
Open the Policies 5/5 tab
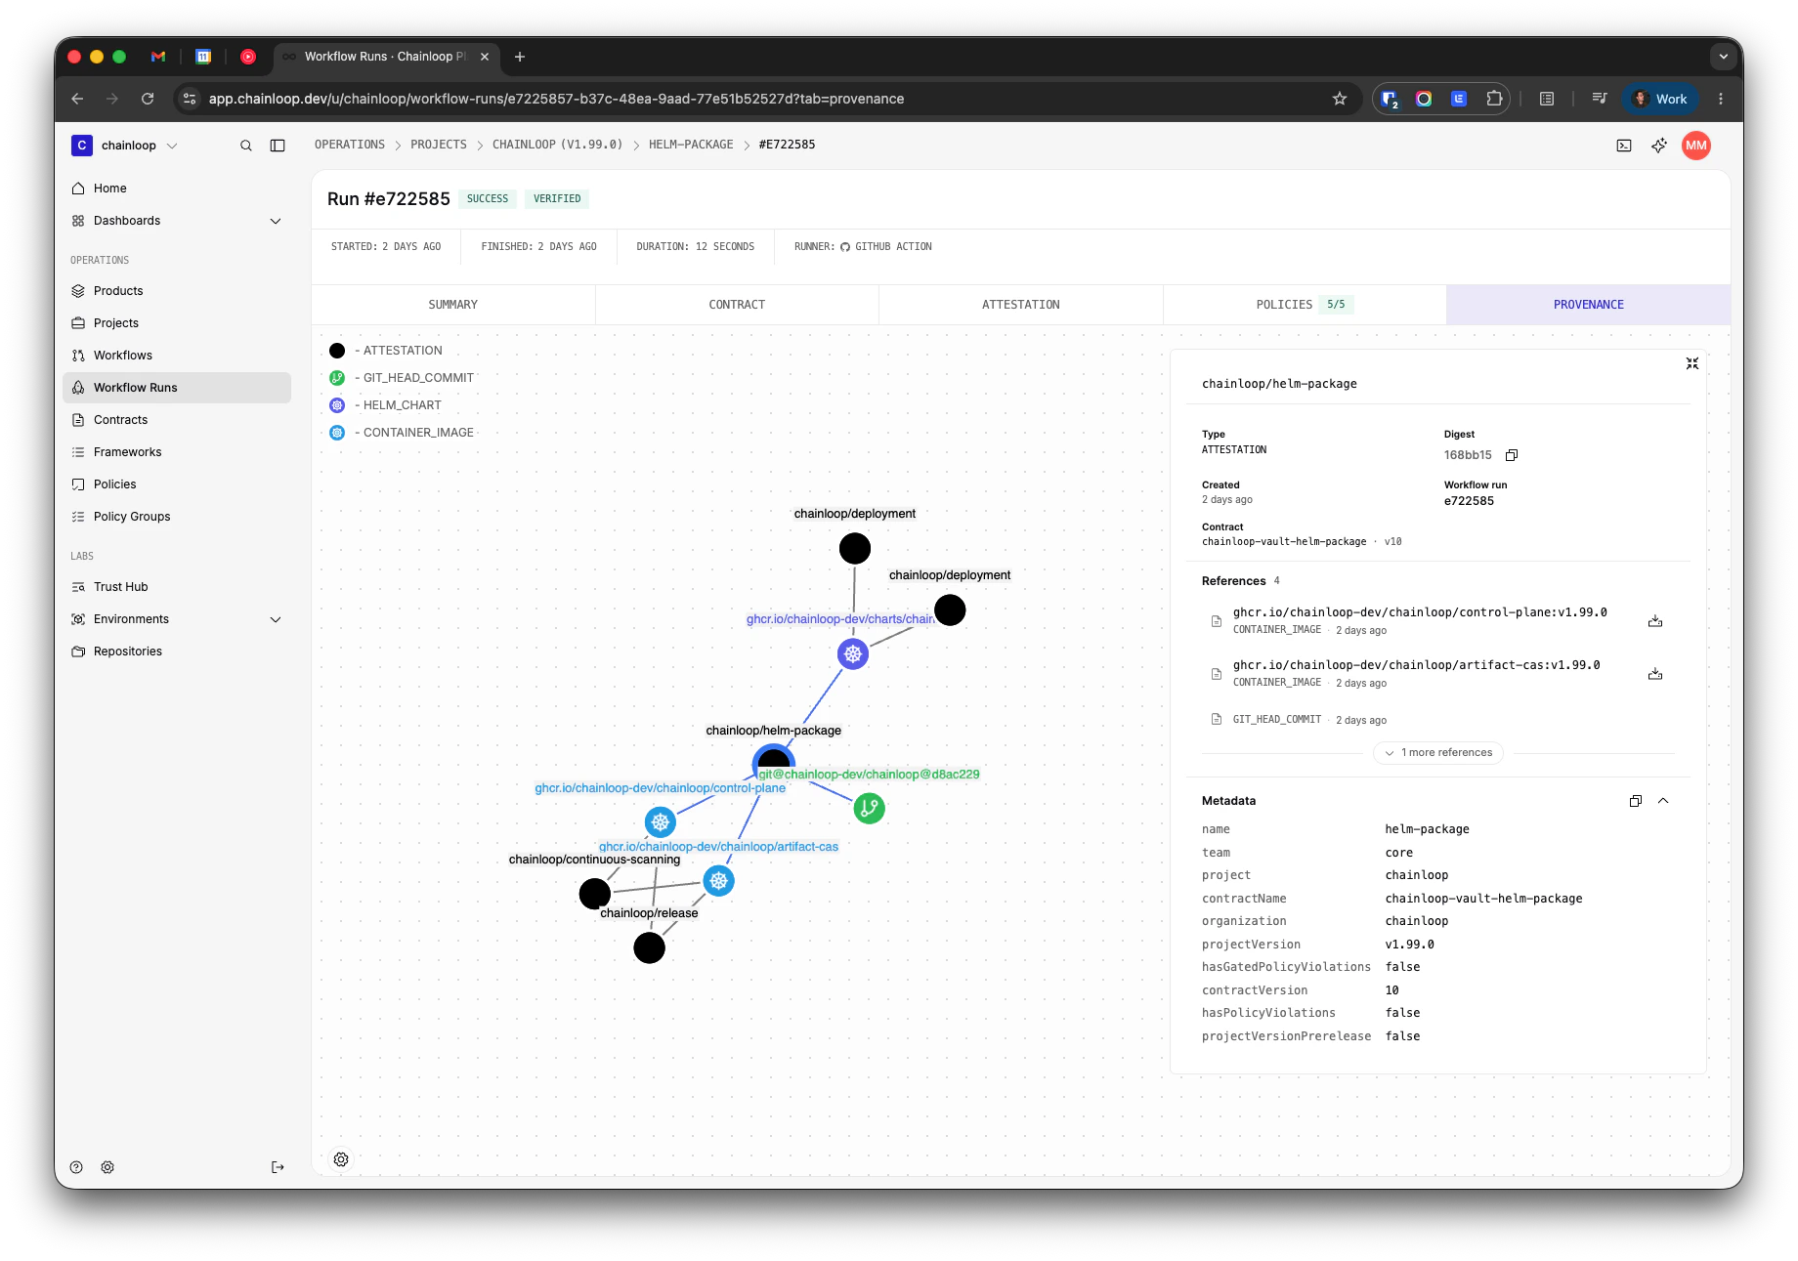point(1305,305)
